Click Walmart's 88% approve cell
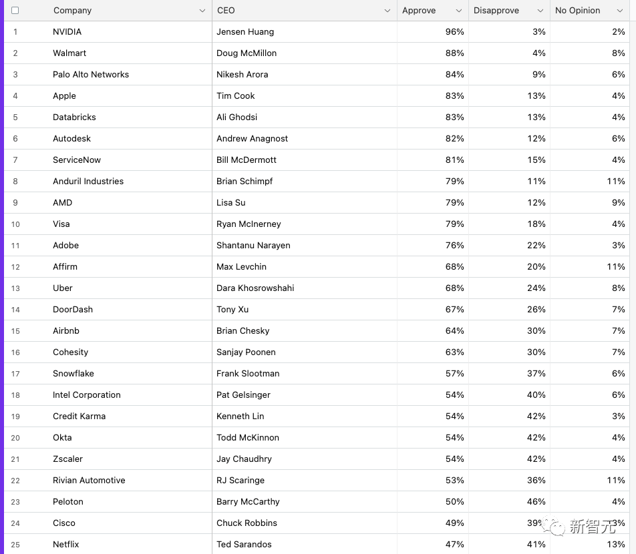 (454, 53)
